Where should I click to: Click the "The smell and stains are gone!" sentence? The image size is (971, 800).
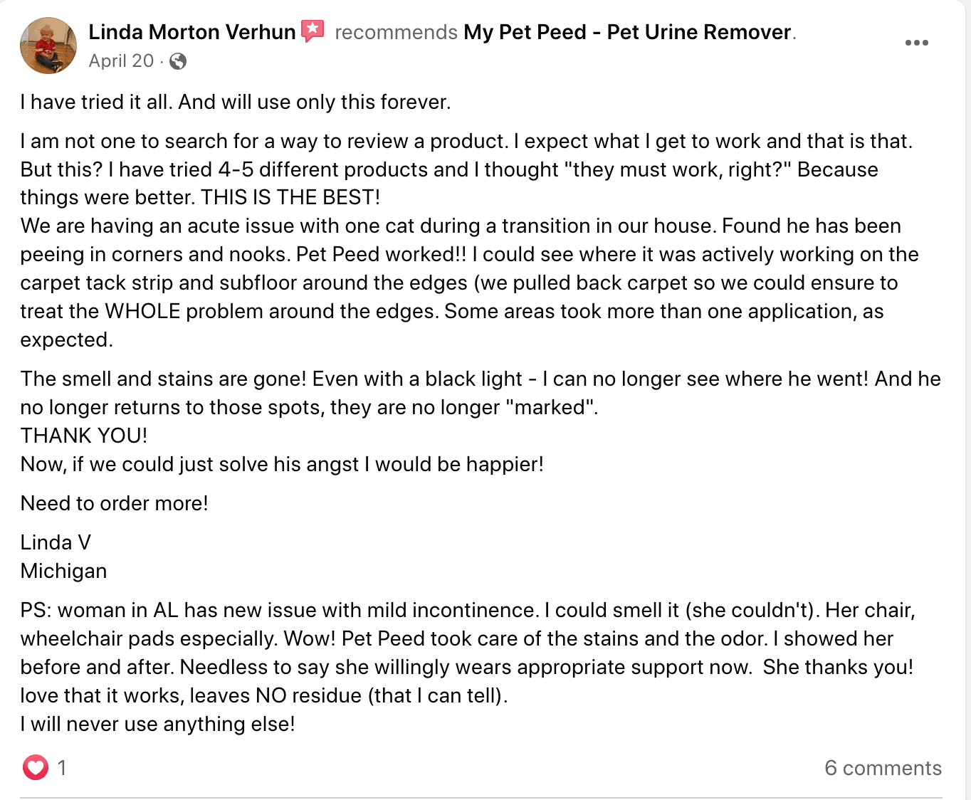click(163, 379)
